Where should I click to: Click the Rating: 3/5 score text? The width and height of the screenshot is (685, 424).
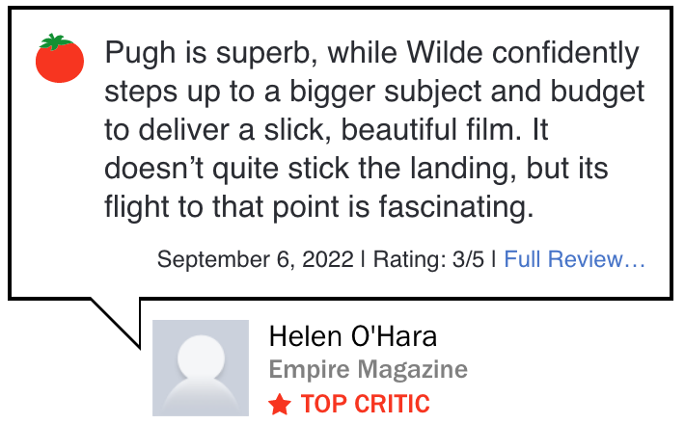point(428,259)
